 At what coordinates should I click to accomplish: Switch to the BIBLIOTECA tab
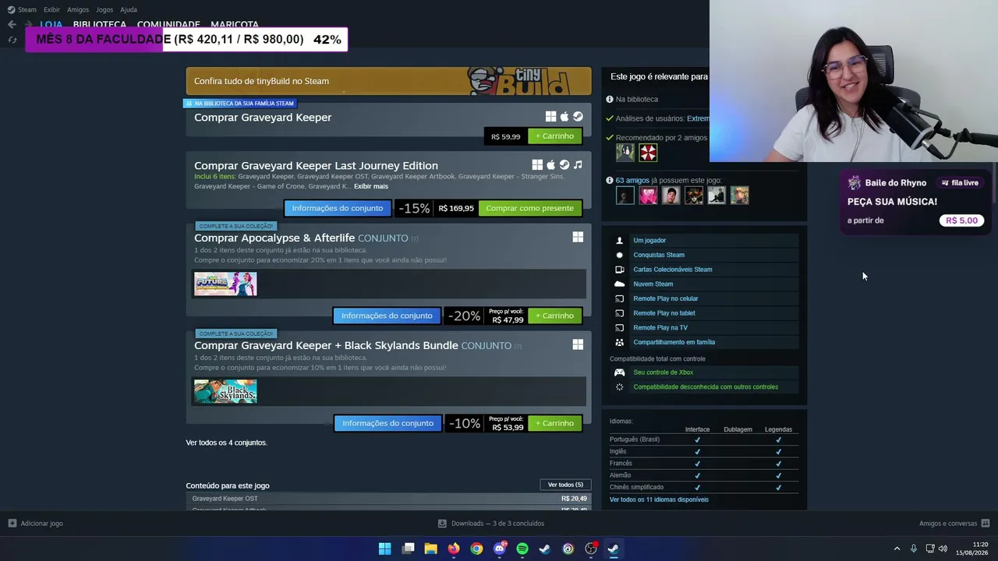point(100,24)
